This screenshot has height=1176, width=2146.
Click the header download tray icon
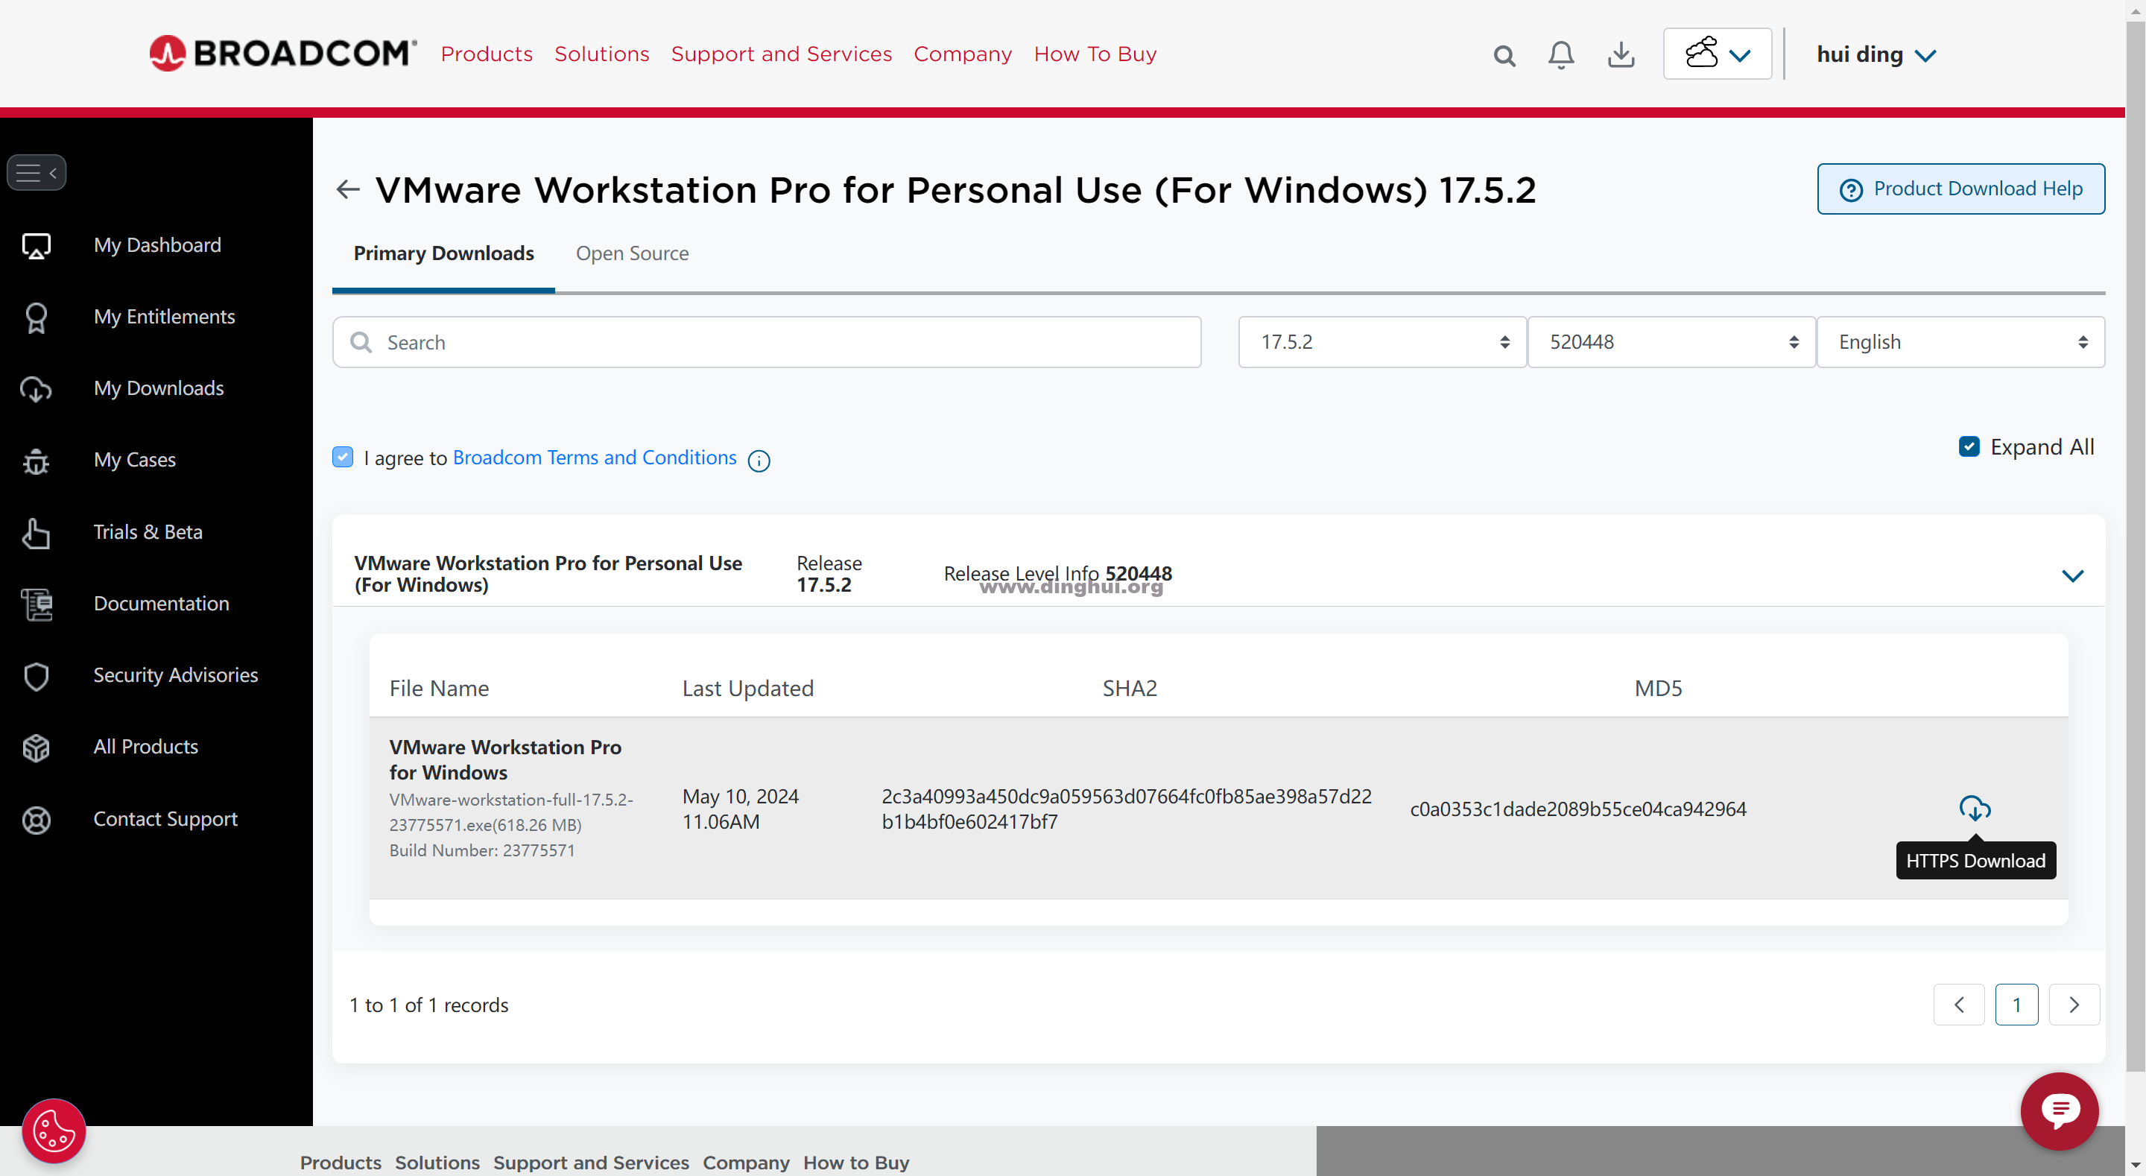pos(1621,56)
